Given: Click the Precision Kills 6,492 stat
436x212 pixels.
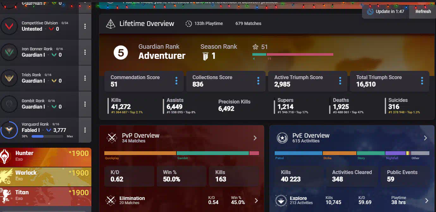Looking at the screenshot, I should tap(234, 105).
